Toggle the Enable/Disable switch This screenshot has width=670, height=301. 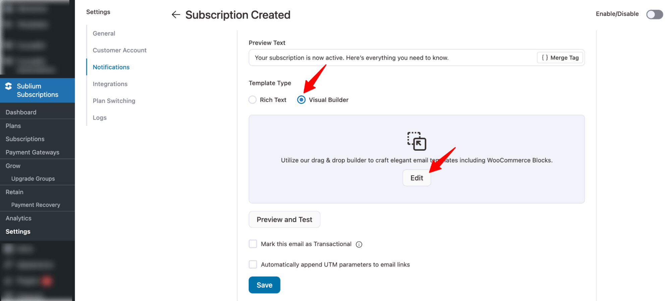654,14
